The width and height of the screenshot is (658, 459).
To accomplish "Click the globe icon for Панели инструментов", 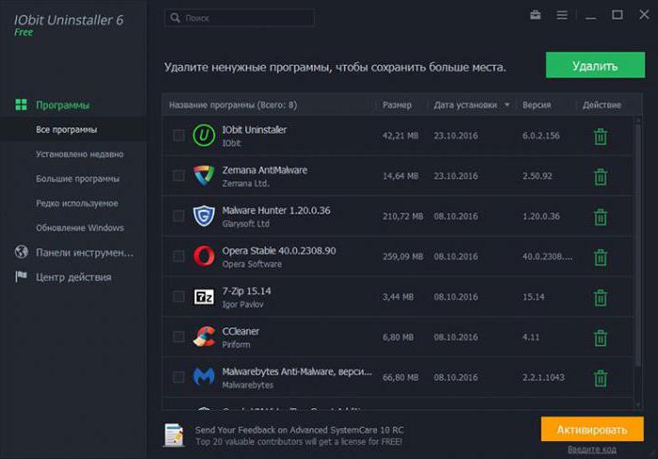I will [x=22, y=251].
